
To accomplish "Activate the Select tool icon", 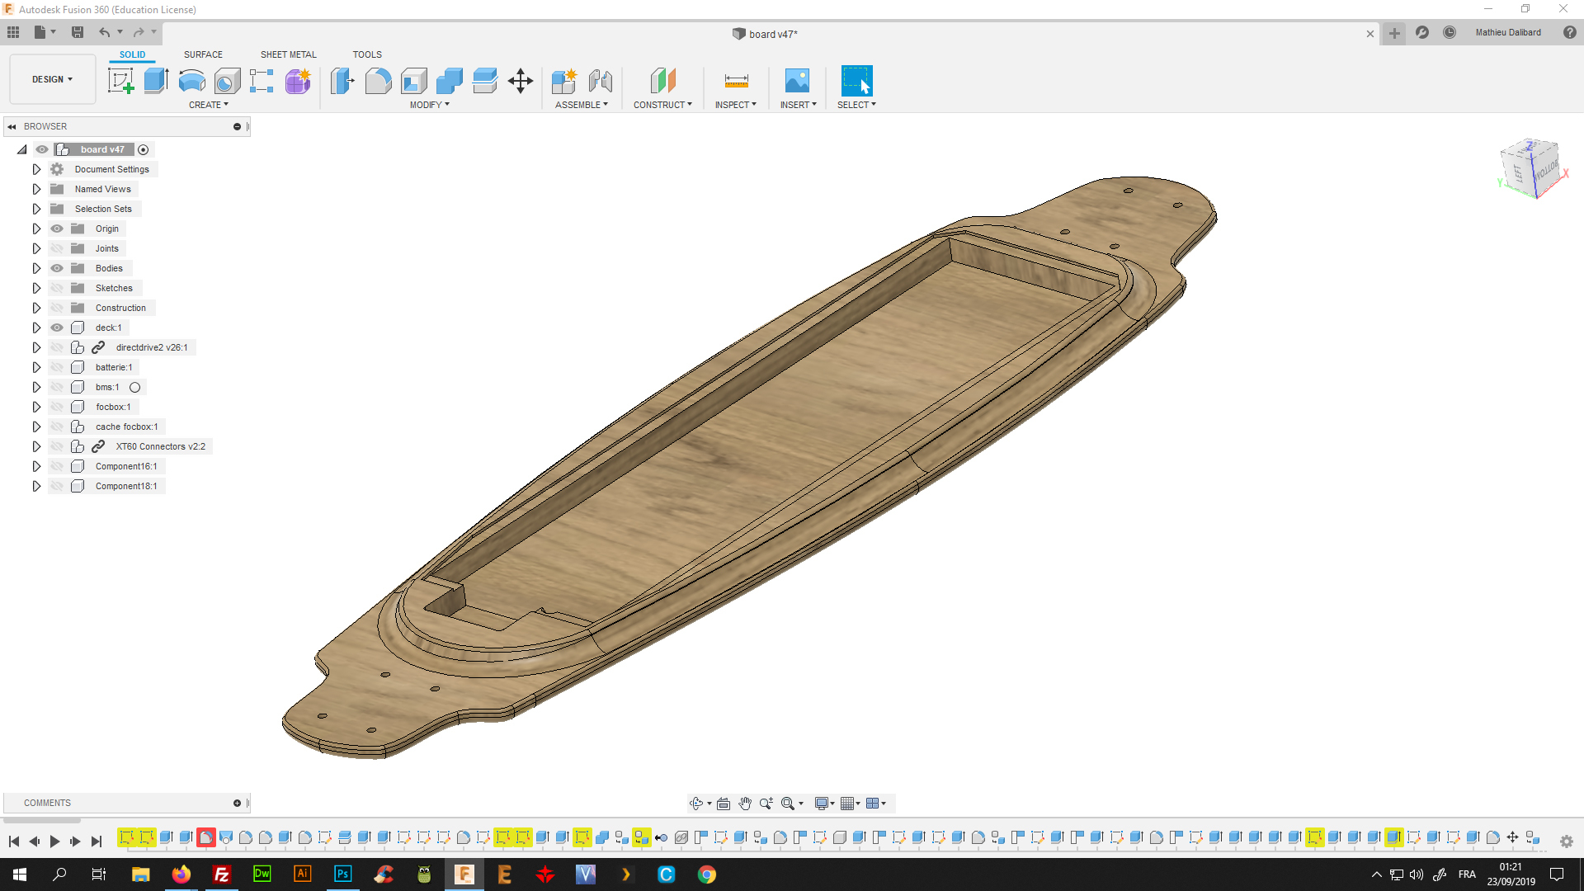I will pos(856,81).
